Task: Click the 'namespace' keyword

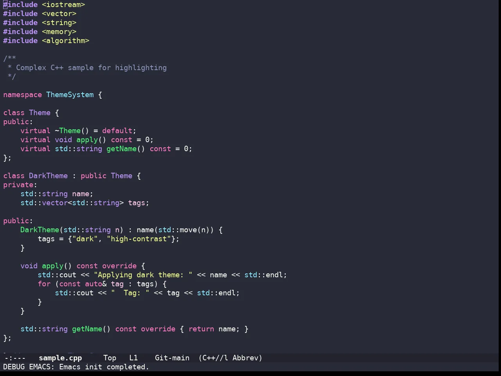Action: click(22, 95)
